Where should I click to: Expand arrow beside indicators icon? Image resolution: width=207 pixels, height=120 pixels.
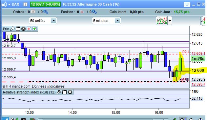170,21
